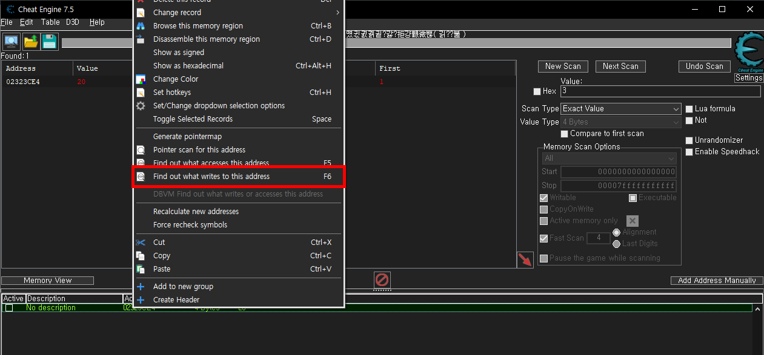Image resolution: width=764 pixels, height=355 pixels.
Task: Click the New Scan button
Action: click(563, 67)
